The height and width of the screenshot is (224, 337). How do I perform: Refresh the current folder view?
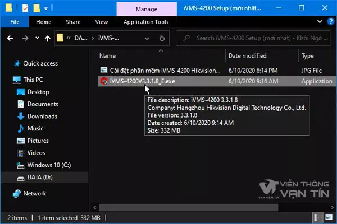162,39
